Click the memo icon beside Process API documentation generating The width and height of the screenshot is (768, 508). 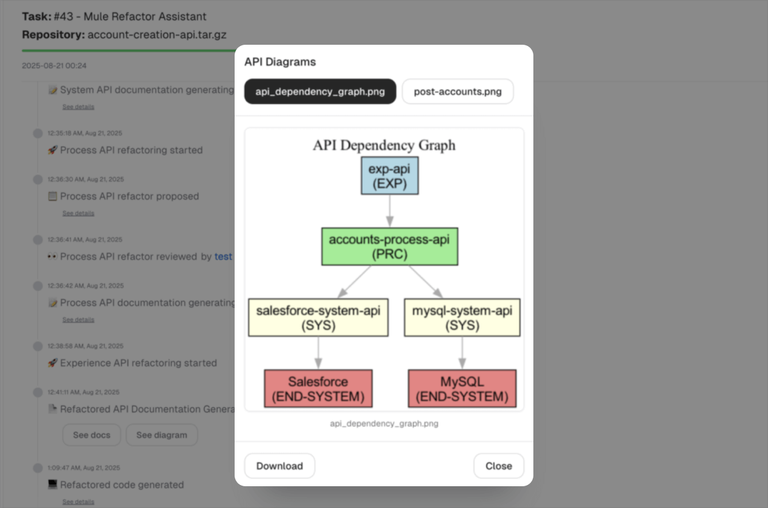(53, 302)
